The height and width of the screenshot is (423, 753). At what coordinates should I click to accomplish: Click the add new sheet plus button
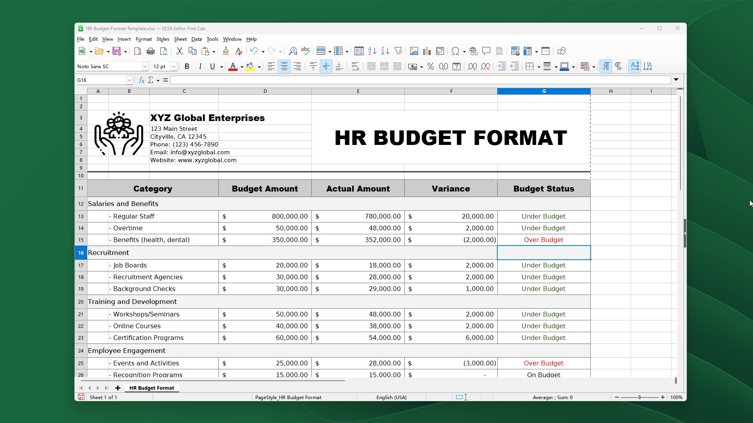click(x=118, y=388)
